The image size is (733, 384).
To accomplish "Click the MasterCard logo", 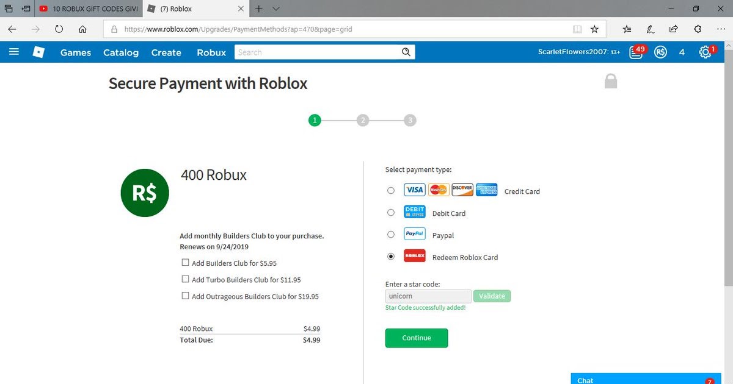I will point(439,190).
